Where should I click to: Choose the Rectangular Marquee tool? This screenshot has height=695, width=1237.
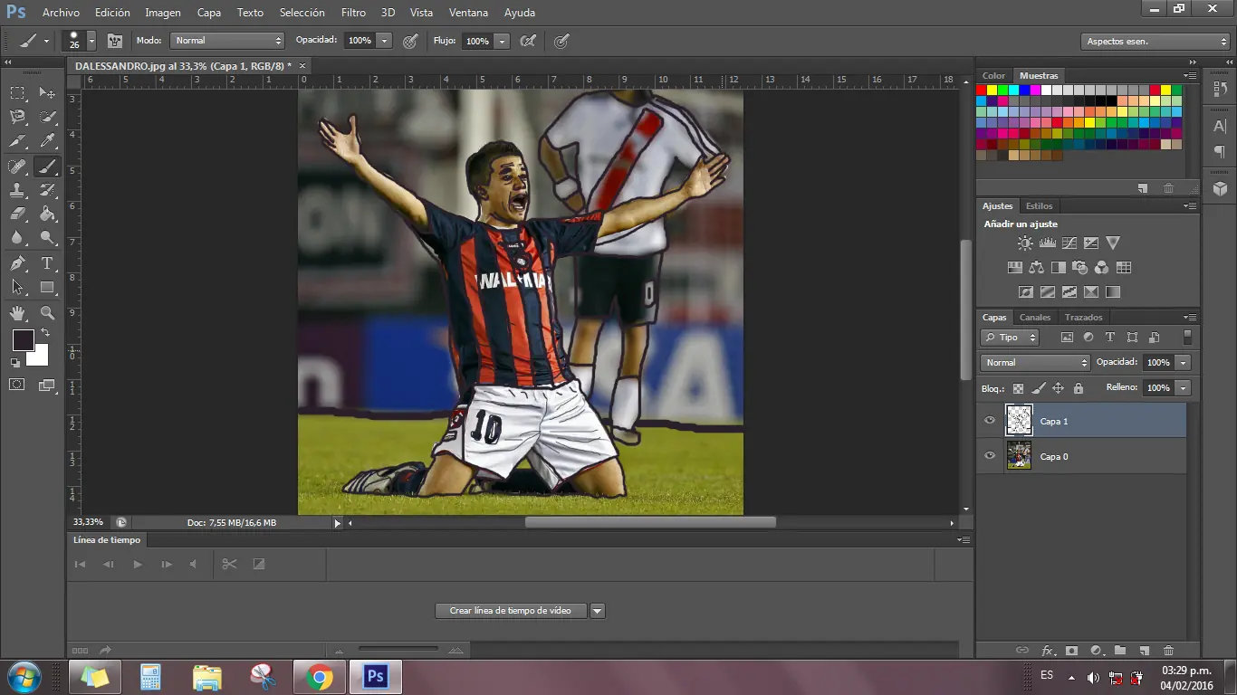17,92
